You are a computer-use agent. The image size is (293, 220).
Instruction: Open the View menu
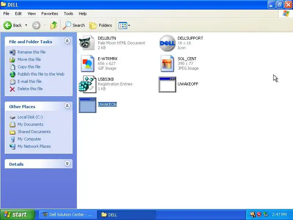31,14
